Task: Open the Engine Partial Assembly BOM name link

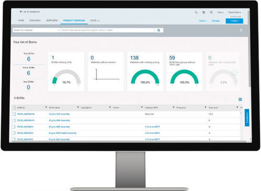Action: coord(63,133)
